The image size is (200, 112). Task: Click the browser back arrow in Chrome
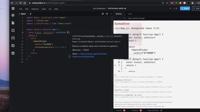click(x=12, y=3)
